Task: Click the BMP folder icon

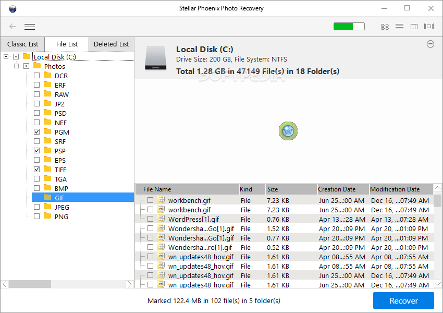Action: [47, 188]
